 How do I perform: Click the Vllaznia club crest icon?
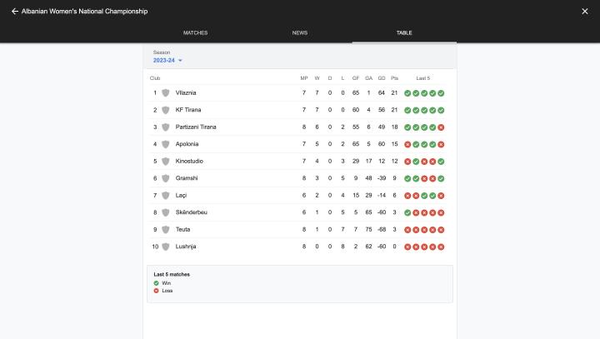point(166,93)
